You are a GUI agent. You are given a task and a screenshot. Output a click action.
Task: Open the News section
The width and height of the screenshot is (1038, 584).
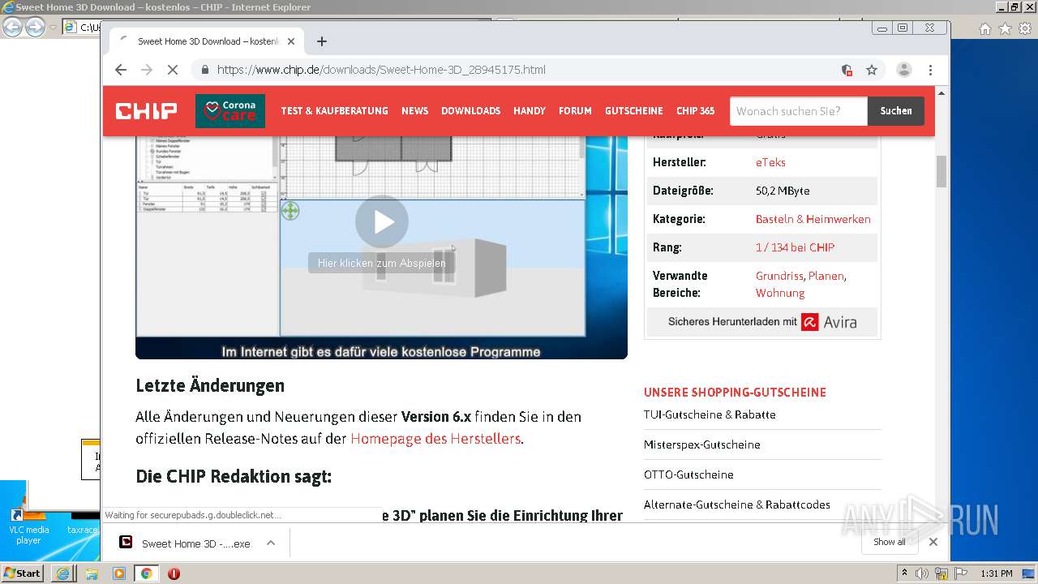click(x=414, y=111)
